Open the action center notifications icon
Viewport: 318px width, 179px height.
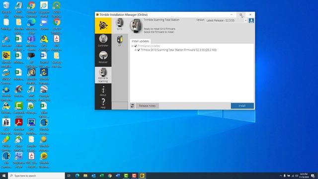point(313,176)
